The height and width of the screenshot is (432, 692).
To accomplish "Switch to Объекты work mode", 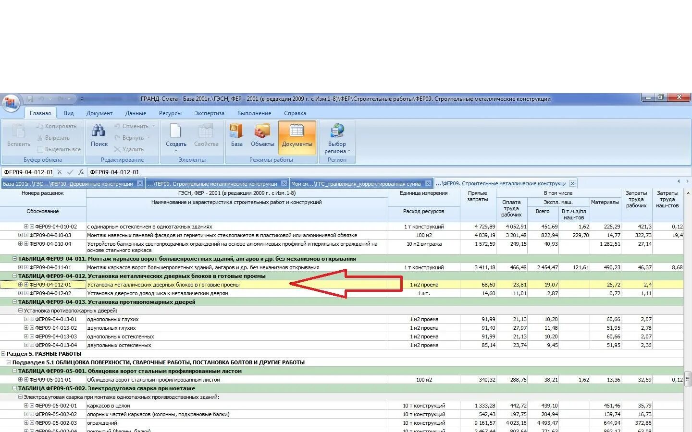I will pyautogui.click(x=262, y=135).
